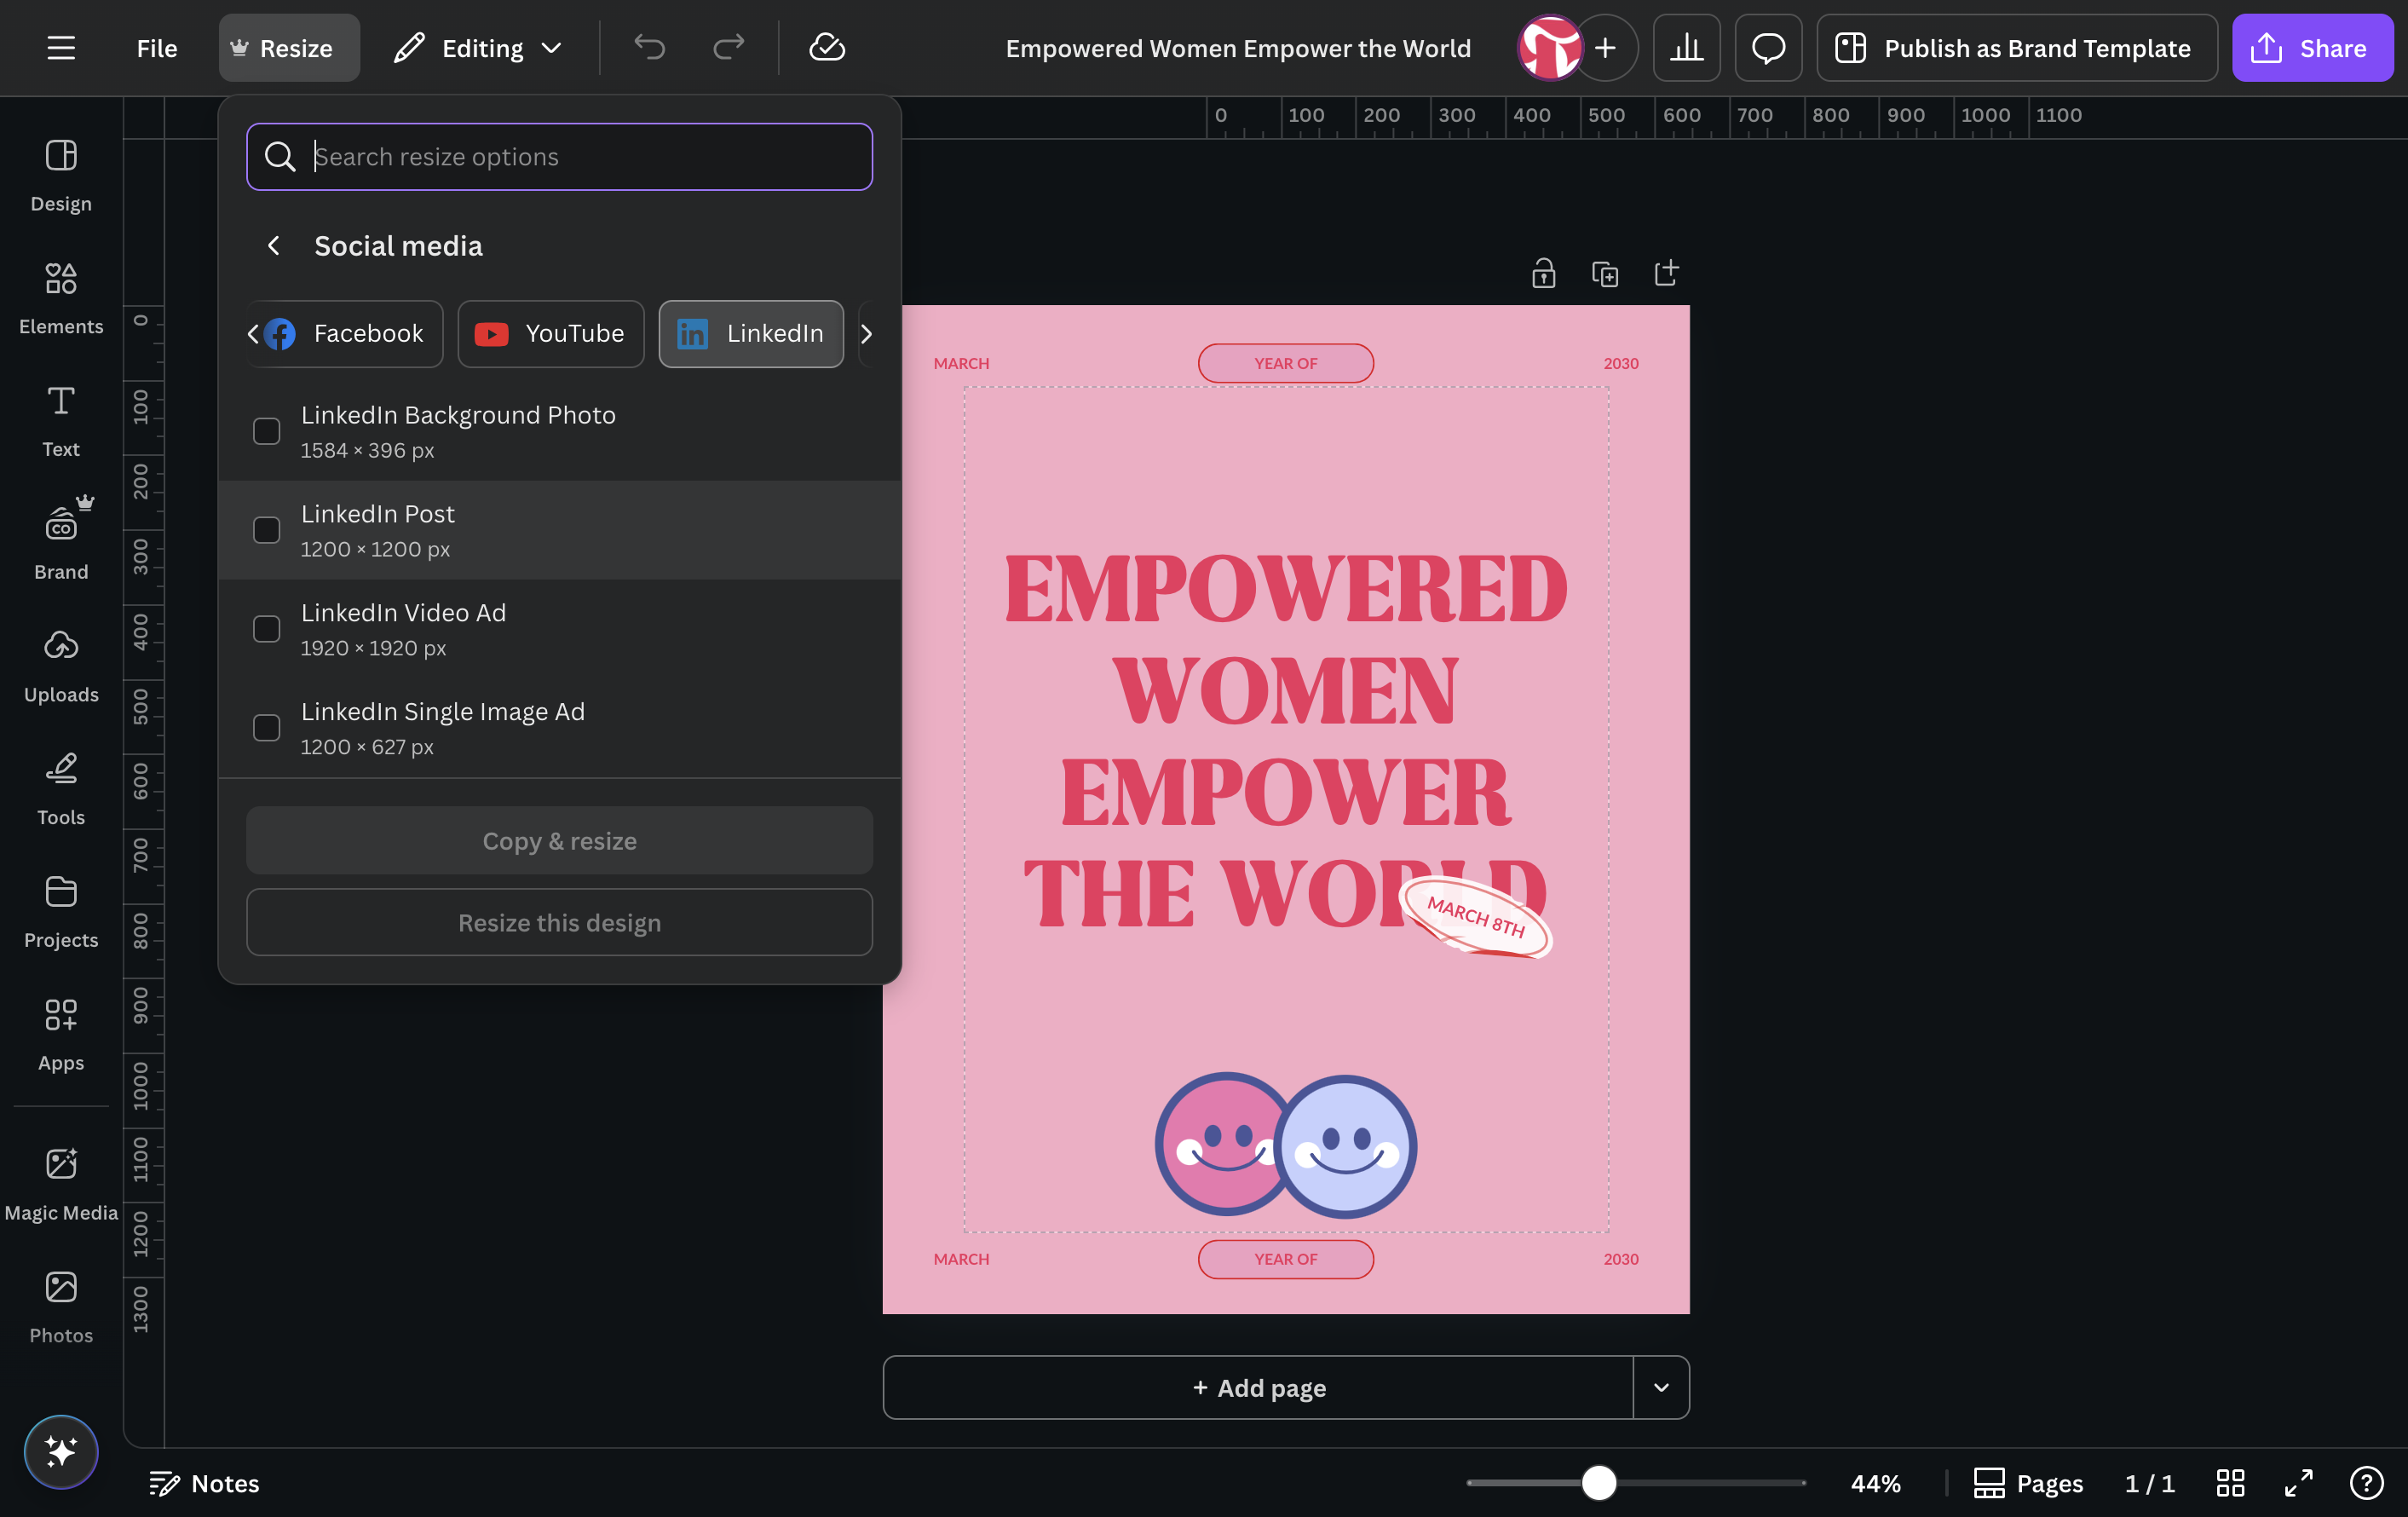Duplicate the page using the copy icon
The width and height of the screenshot is (2408, 1517).
1605,273
